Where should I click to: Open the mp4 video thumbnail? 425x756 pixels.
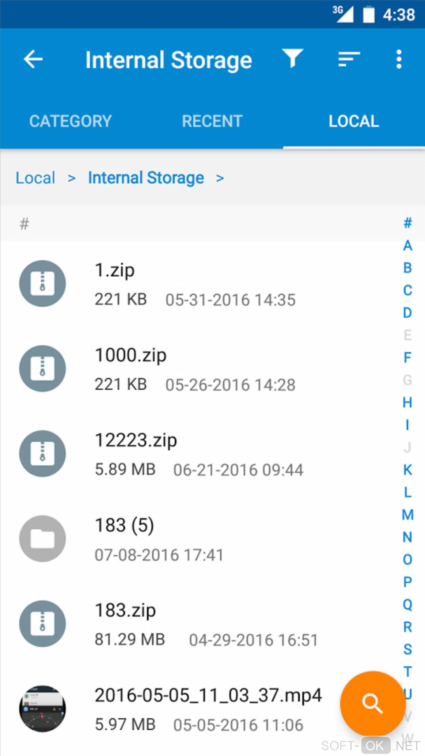point(42,709)
